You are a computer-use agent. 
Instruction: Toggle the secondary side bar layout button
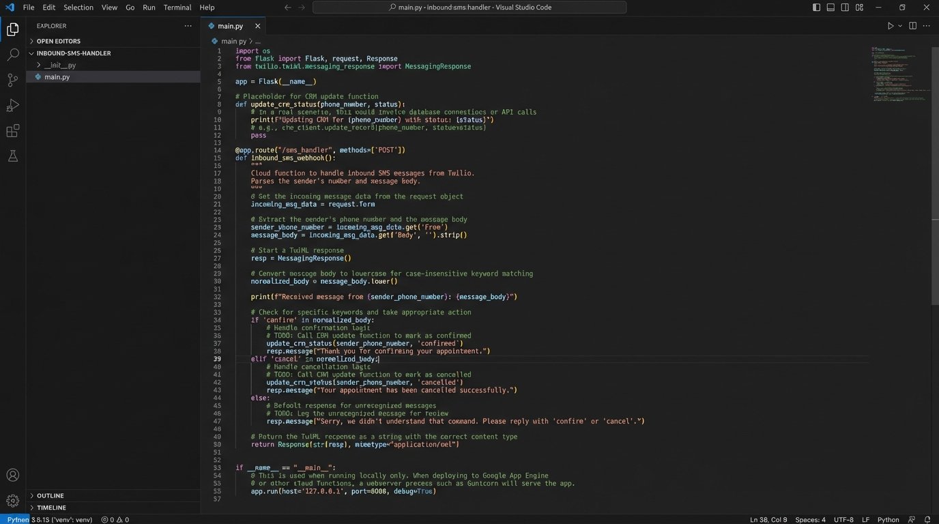point(845,8)
